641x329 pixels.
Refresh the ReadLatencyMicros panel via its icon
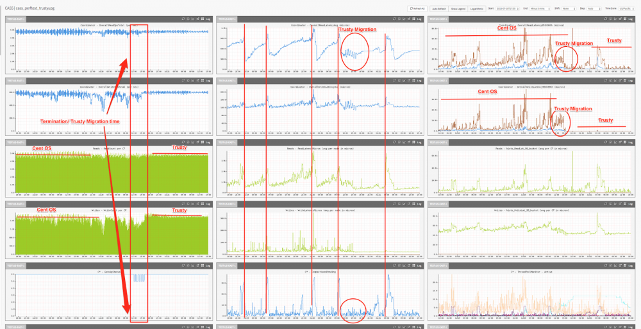(394, 142)
